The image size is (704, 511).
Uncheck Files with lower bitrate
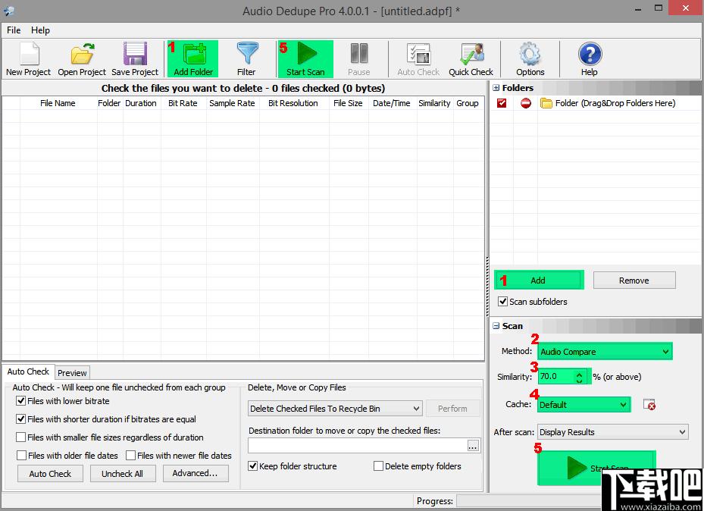click(21, 401)
